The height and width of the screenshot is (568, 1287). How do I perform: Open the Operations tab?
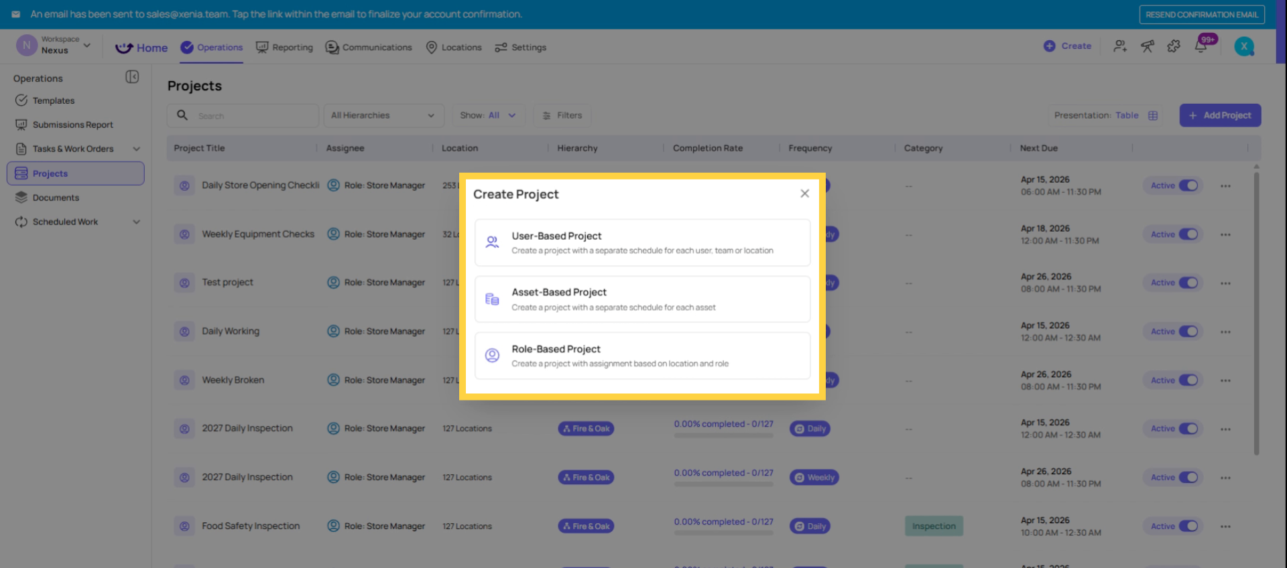click(x=212, y=48)
